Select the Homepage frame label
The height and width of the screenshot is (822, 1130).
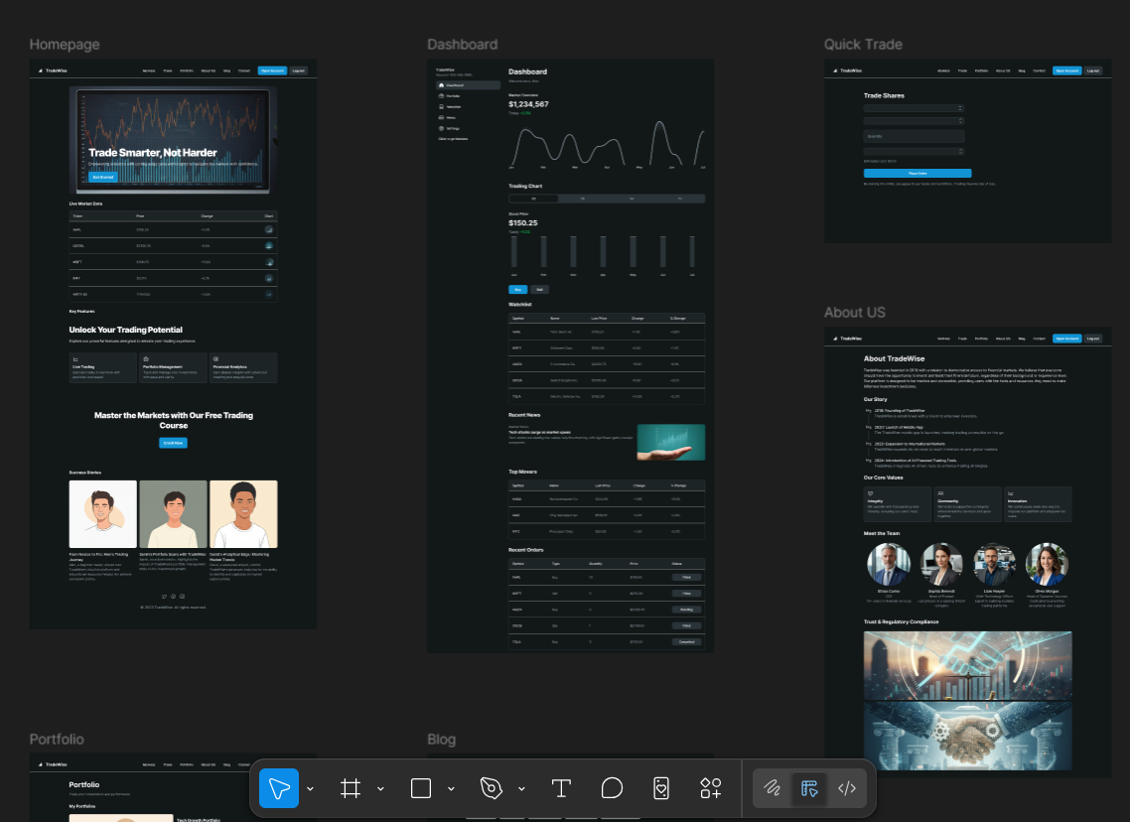(x=65, y=45)
